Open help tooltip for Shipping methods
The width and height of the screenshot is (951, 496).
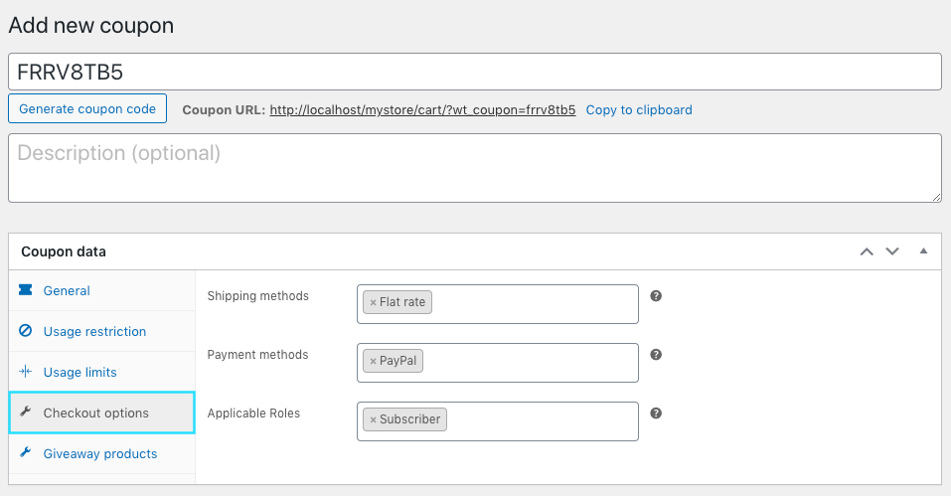click(656, 296)
